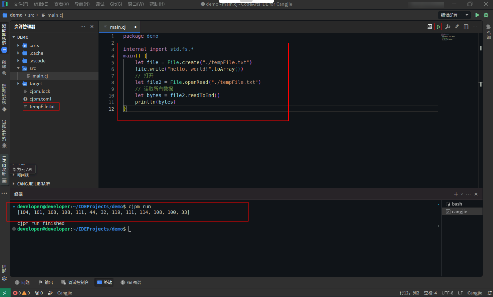Run main.cj with editor toolbar play icon

coord(438,27)
